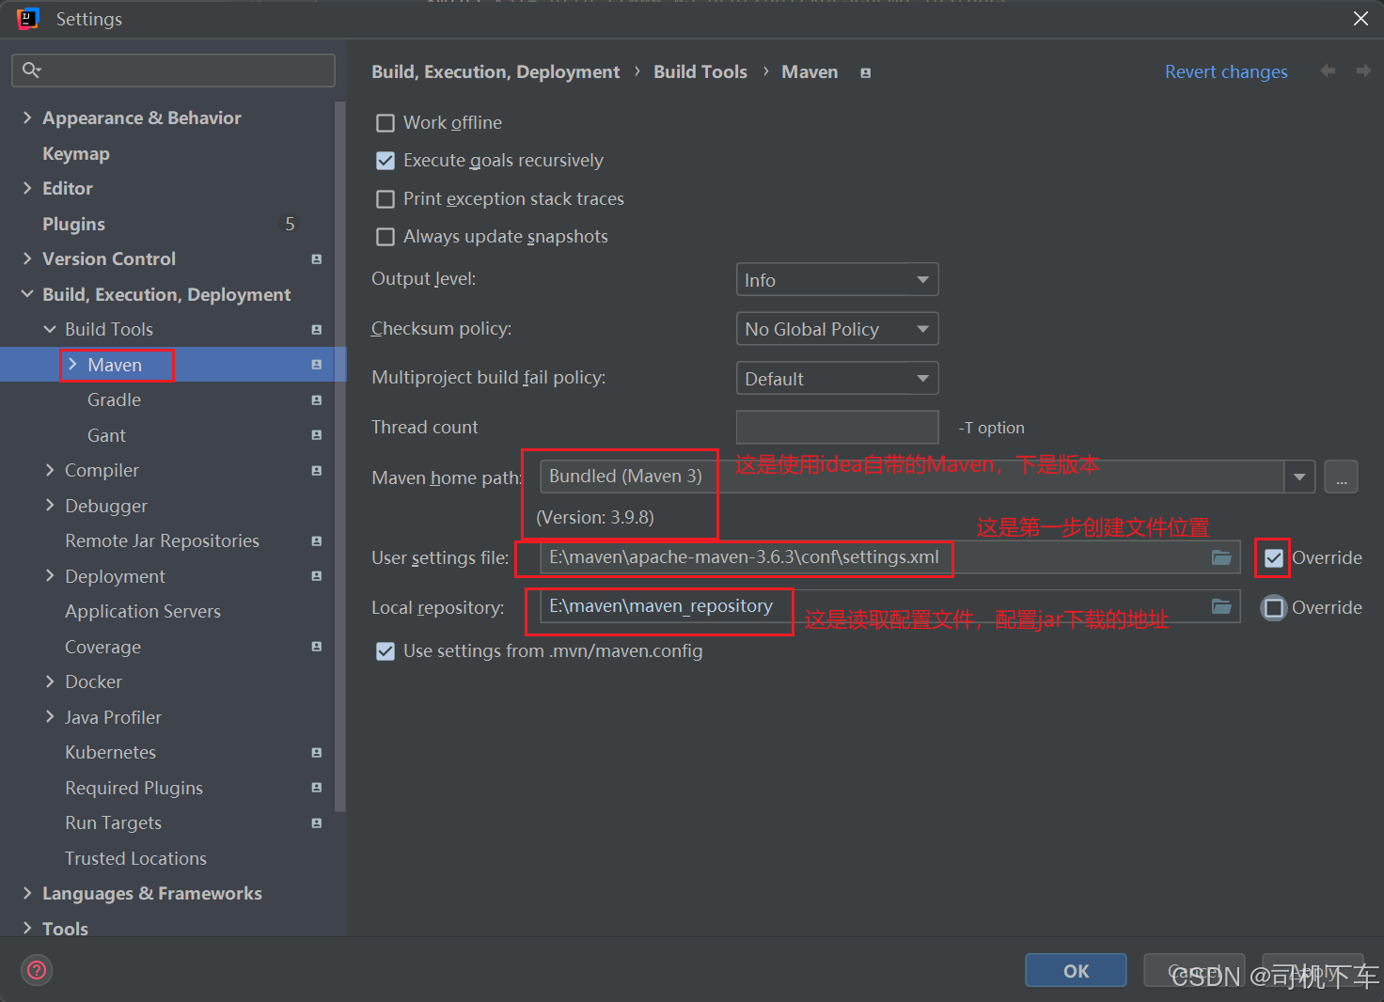The image size is (1384, 1002).
Task: Click the search icon in settings filter
Action: 30,70
